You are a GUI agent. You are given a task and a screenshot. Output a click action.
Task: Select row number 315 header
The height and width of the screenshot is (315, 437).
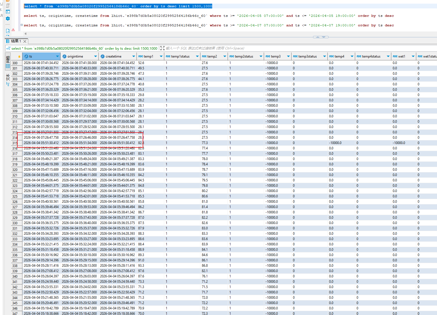tap(15, 143)
